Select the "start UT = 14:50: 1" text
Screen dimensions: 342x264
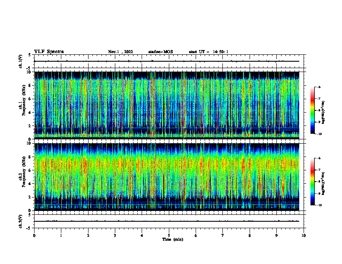[209, 52]
